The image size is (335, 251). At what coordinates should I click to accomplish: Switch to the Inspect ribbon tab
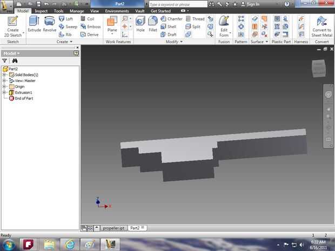41,11
